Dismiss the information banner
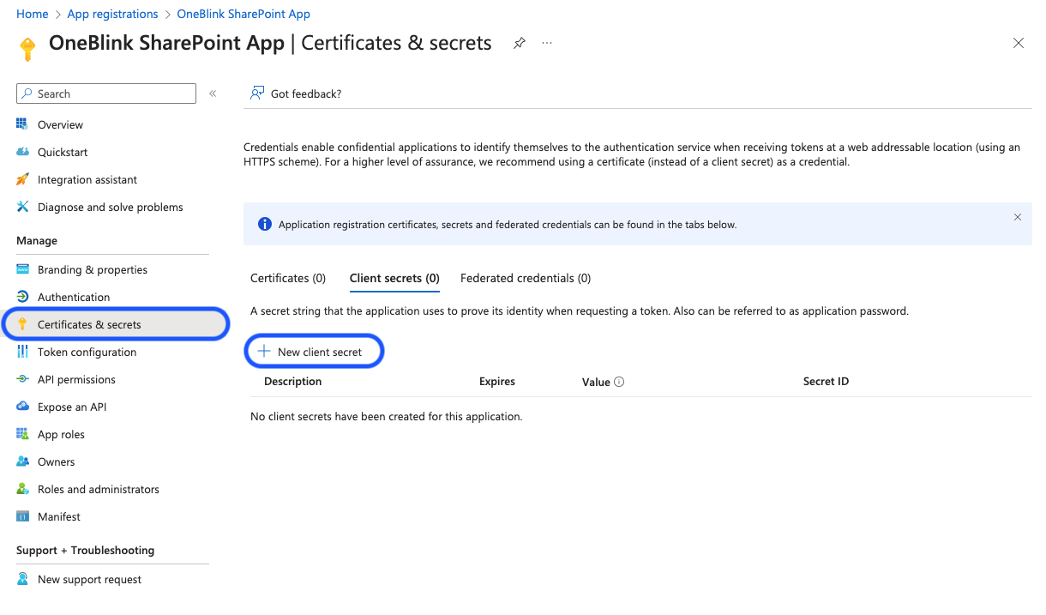This screenshot has width=1046, height=615. pyautogui.click(x=1018, y=217)
